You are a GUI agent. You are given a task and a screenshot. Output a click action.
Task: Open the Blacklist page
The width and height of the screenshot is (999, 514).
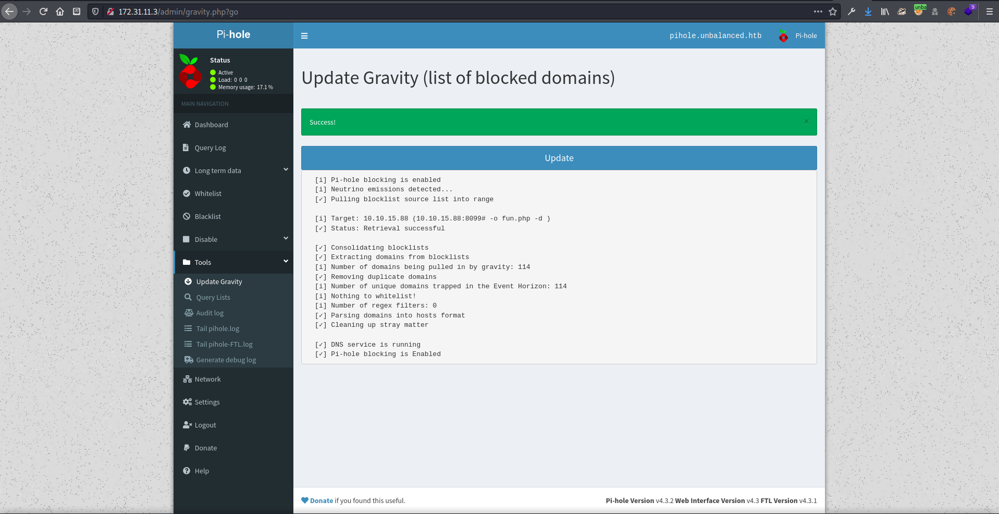[207, 216]
